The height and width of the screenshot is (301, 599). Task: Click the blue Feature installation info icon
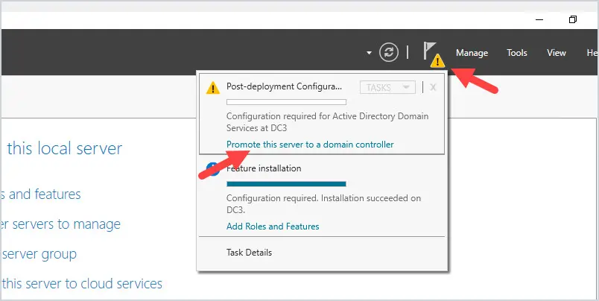point(212,169)
